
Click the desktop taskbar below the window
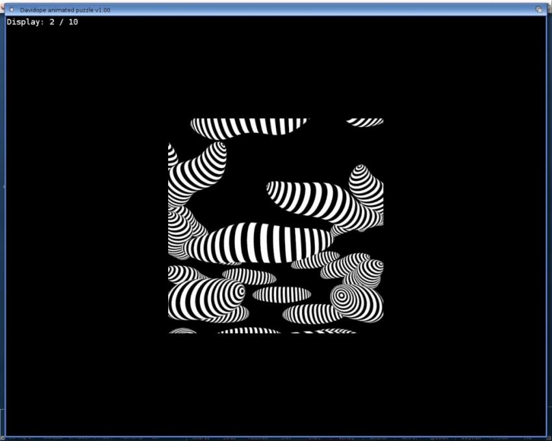point(276,438)
